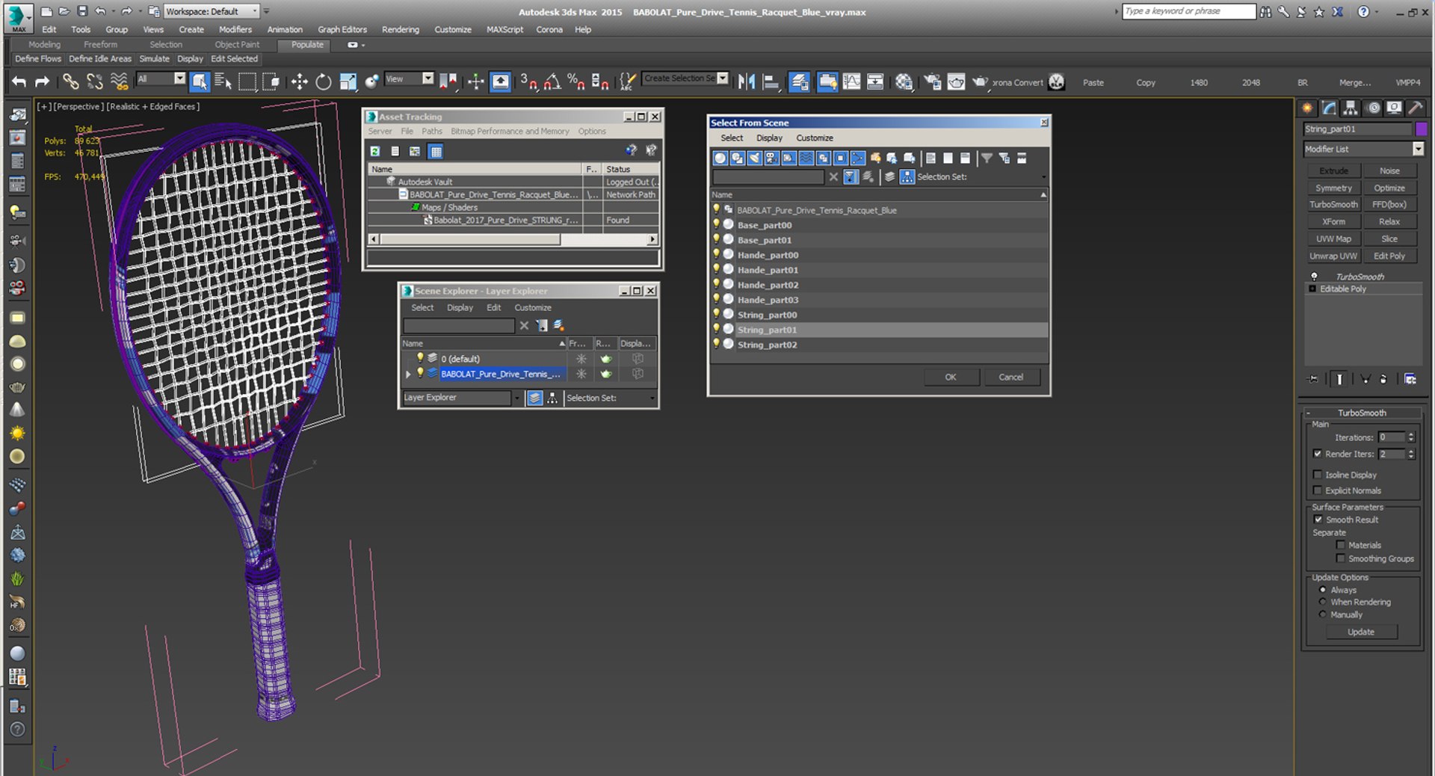Click Cancel in Select From Scene dialog

pyautogui.click(x=1011, y=377)
